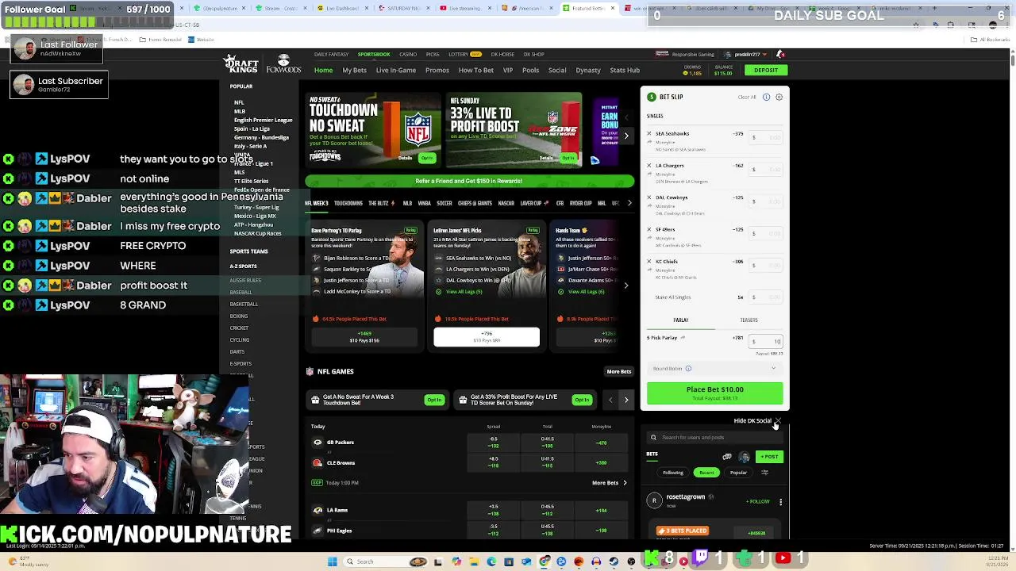The image size is (1016, 571).
Task: Select GB Packers moneyline -470
Action: pyautogui.click(x=601, y=443)
